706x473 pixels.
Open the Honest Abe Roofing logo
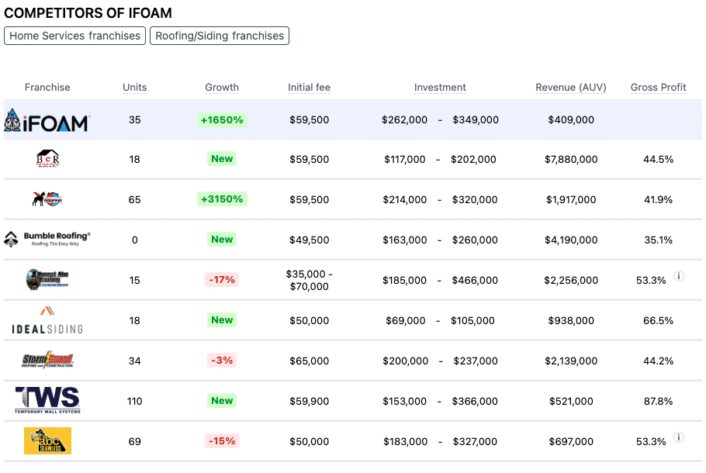click(x=47, y=279)
